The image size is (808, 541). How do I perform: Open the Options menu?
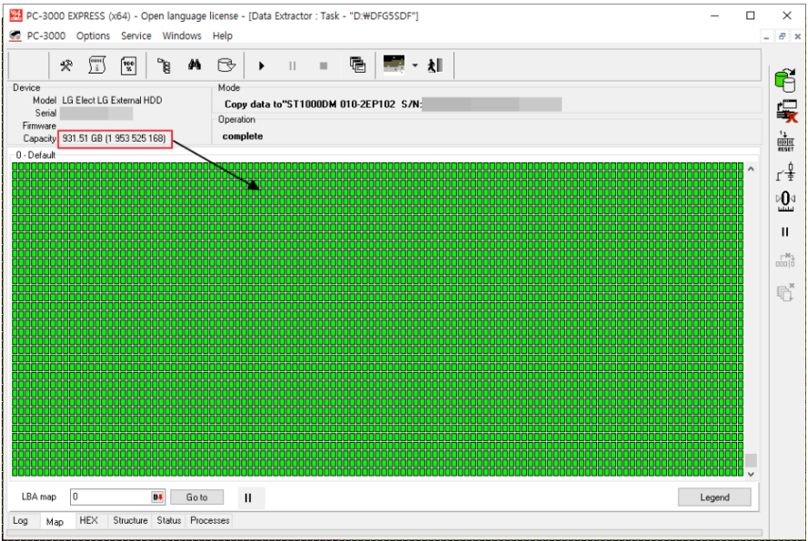pos(94,35)
